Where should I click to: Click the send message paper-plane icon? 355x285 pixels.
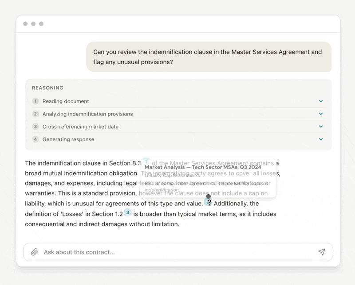(322, 252)
